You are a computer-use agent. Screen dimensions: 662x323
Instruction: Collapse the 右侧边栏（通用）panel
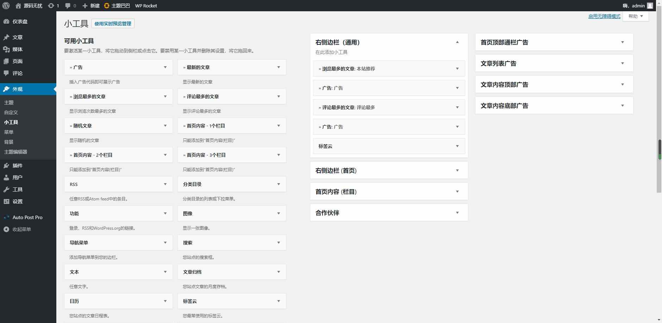[x=457, y=42]
